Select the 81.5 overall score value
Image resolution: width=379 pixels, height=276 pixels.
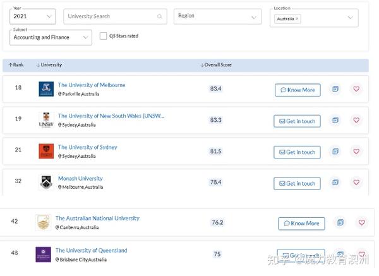pyautogui.click(x=215, y=152)
